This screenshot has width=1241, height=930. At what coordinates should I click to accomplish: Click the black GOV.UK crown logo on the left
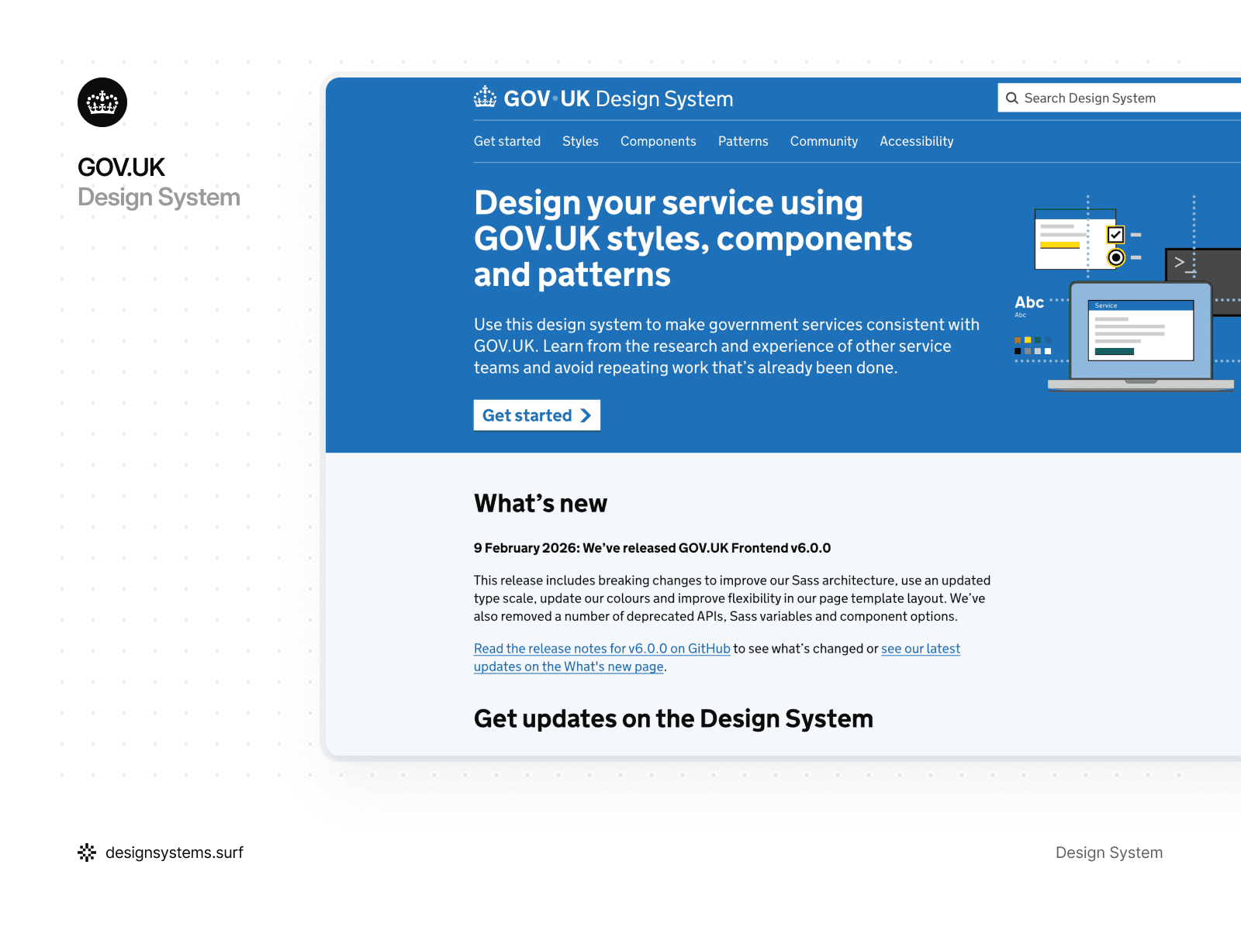(x=102, y=102)
